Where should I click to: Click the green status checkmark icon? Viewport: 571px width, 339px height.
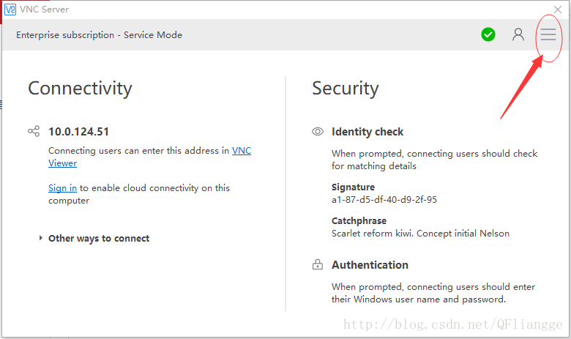488,34
